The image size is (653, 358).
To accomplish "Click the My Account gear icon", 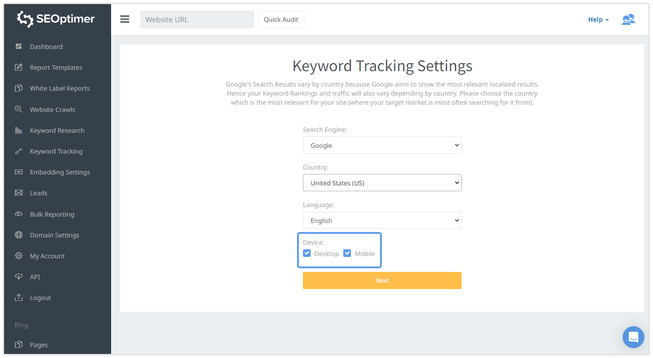I will tap(19, 256).
